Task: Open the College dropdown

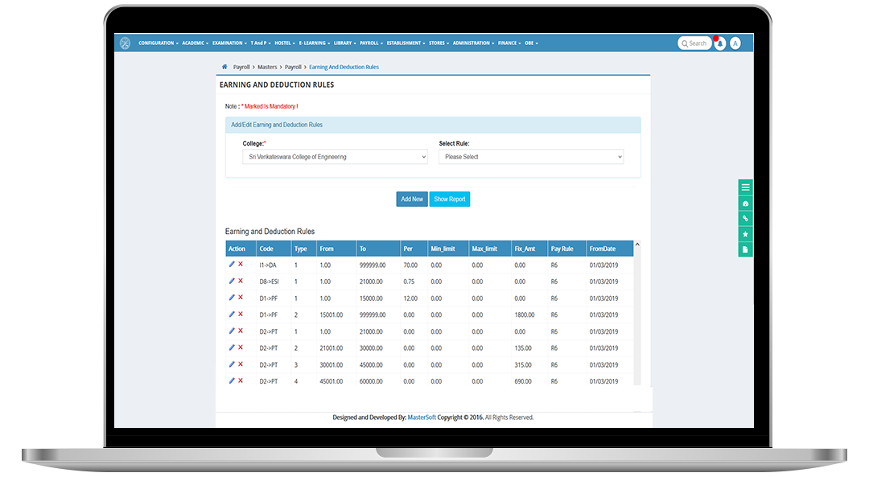Action: 335,157
